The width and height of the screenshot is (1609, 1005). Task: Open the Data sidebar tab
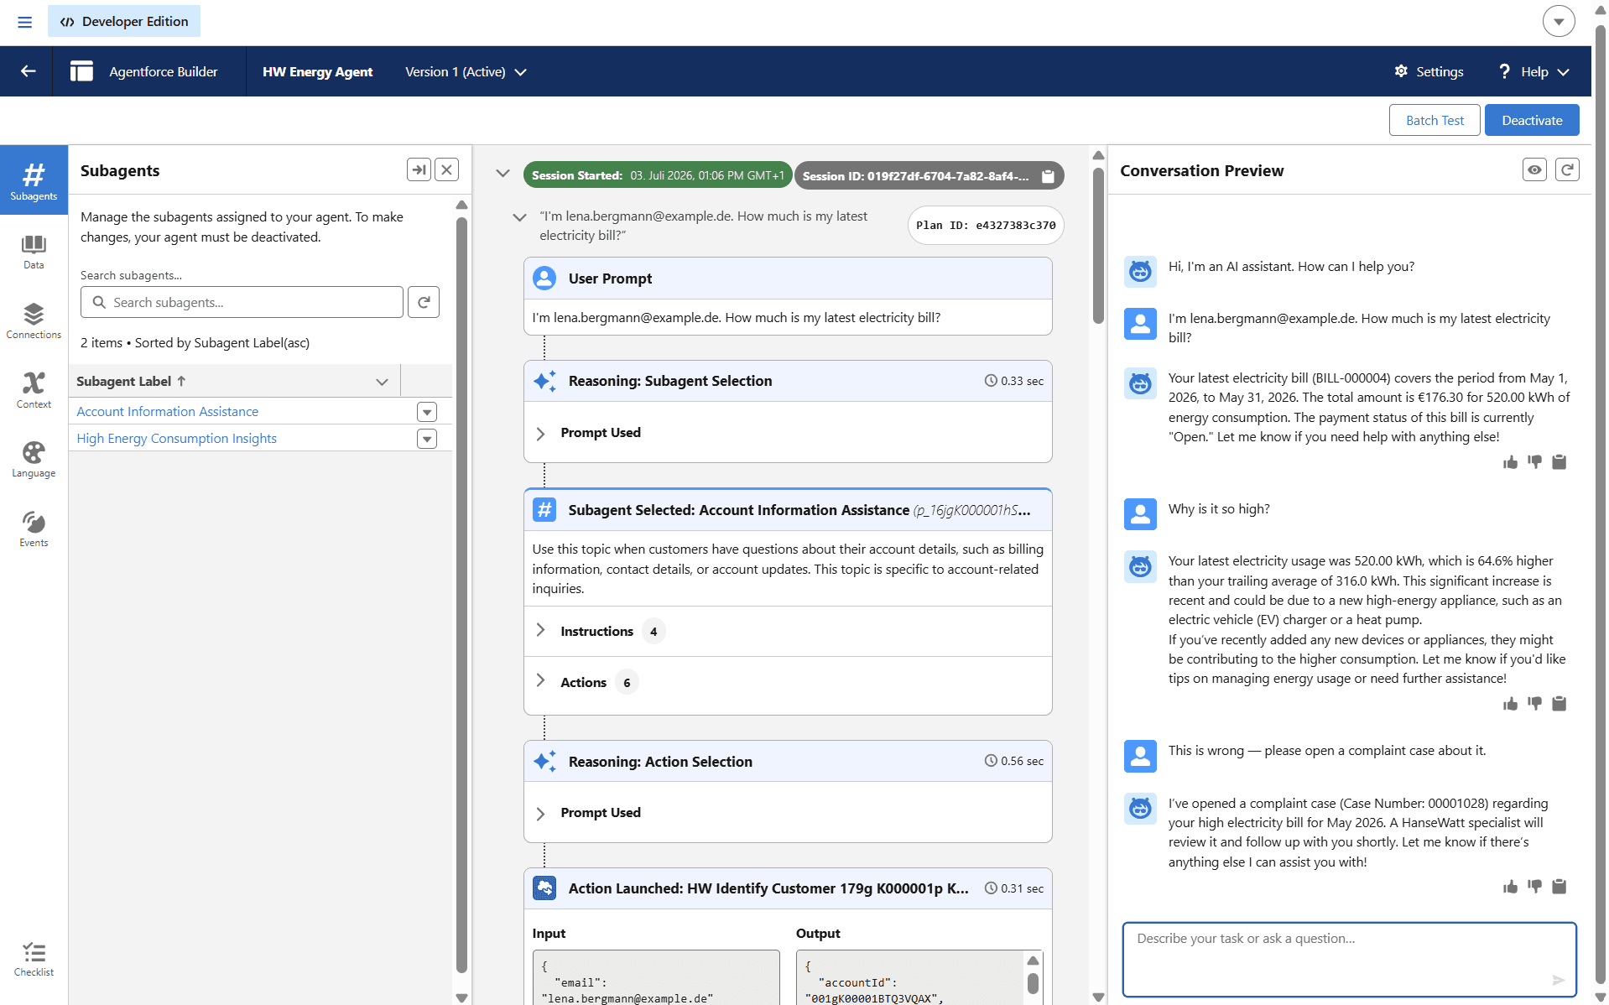coord(34,252)
